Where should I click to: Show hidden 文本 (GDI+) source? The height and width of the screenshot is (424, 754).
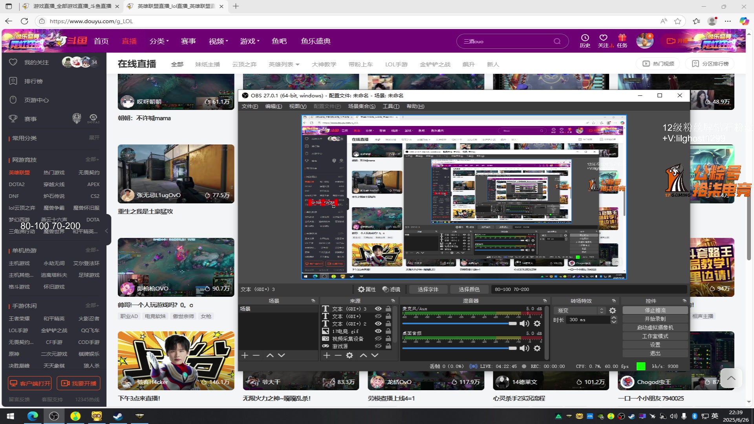click(378, 316)
